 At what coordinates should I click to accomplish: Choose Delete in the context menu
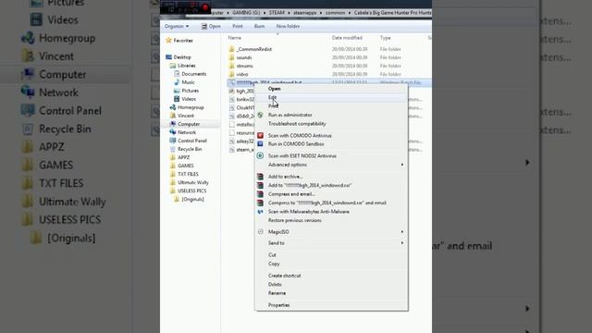[x=275, y=284]
